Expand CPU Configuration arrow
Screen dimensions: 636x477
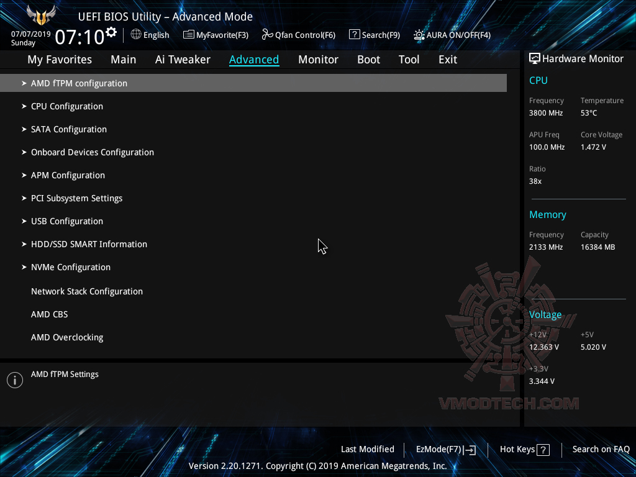pyautogui.click(x=24, y=106)
